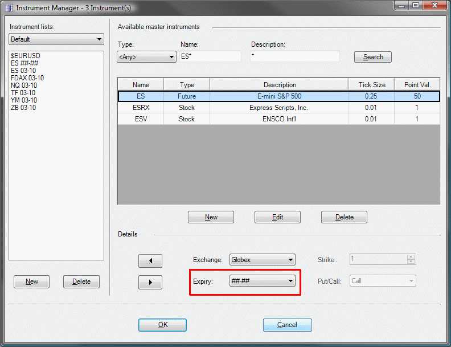This screenshot has width=451, height=347.
Task: Click the Instrument Manager title bar icon
Action: tap(10, 8)
